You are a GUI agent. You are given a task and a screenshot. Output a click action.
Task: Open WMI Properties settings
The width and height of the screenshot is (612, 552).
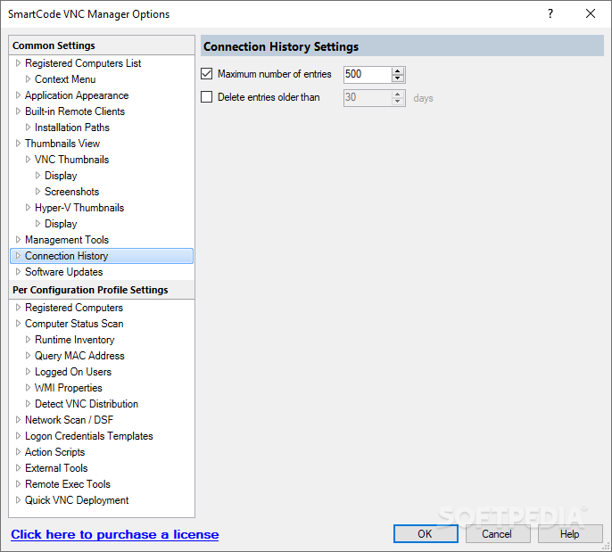[x=69, y=388]
